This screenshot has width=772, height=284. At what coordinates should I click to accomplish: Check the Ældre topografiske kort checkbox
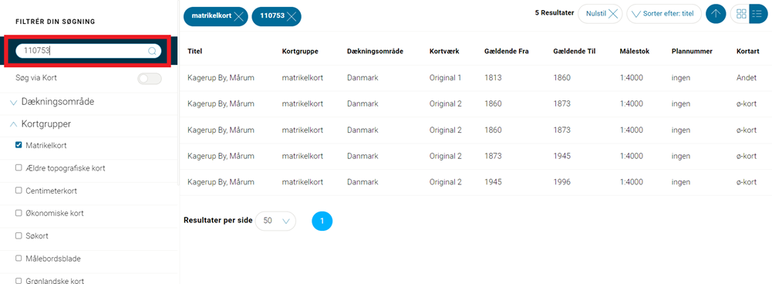[x=19, y=167]
